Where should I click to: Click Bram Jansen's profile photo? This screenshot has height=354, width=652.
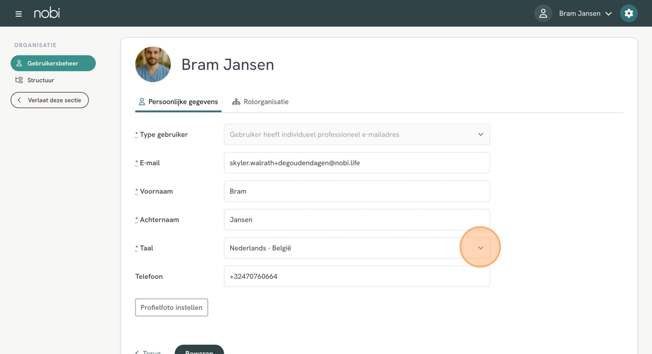pos(153,65)
